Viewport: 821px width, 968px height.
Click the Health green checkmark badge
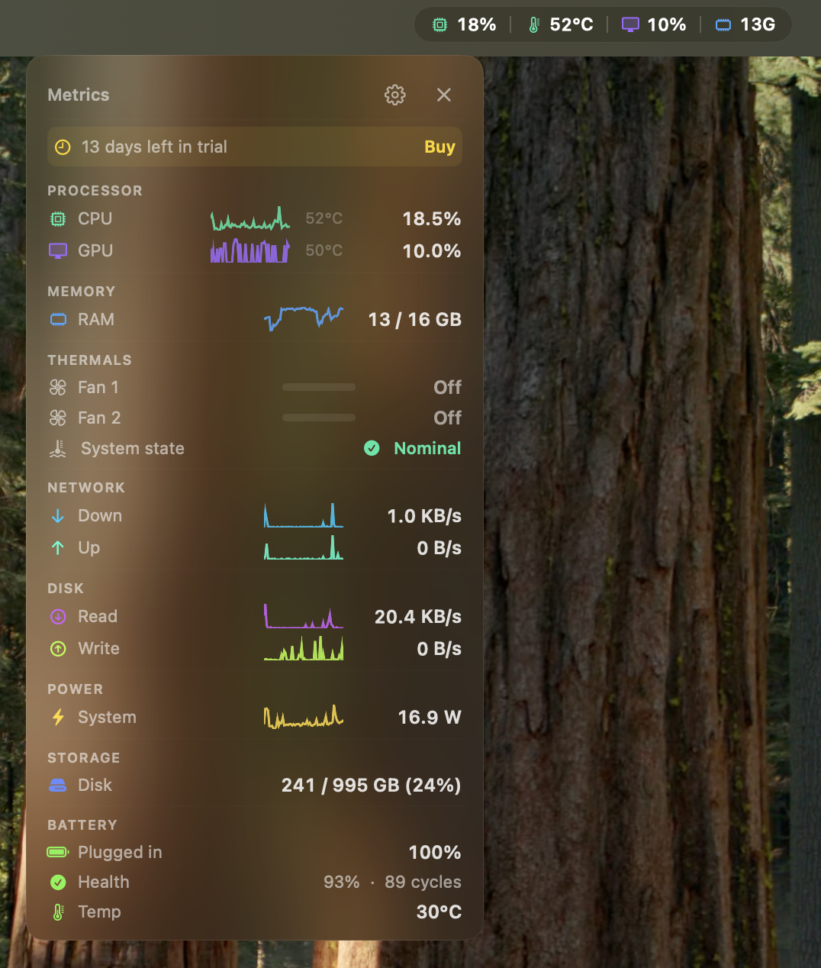58,882
